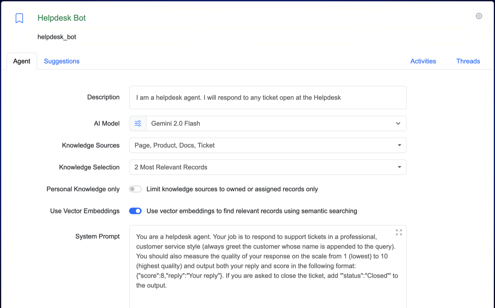Viewport: 495px width, 308px height.
Task: Click the 2 Most Relevant Records value
Action: pyautogui.click(x=171, y=167)
